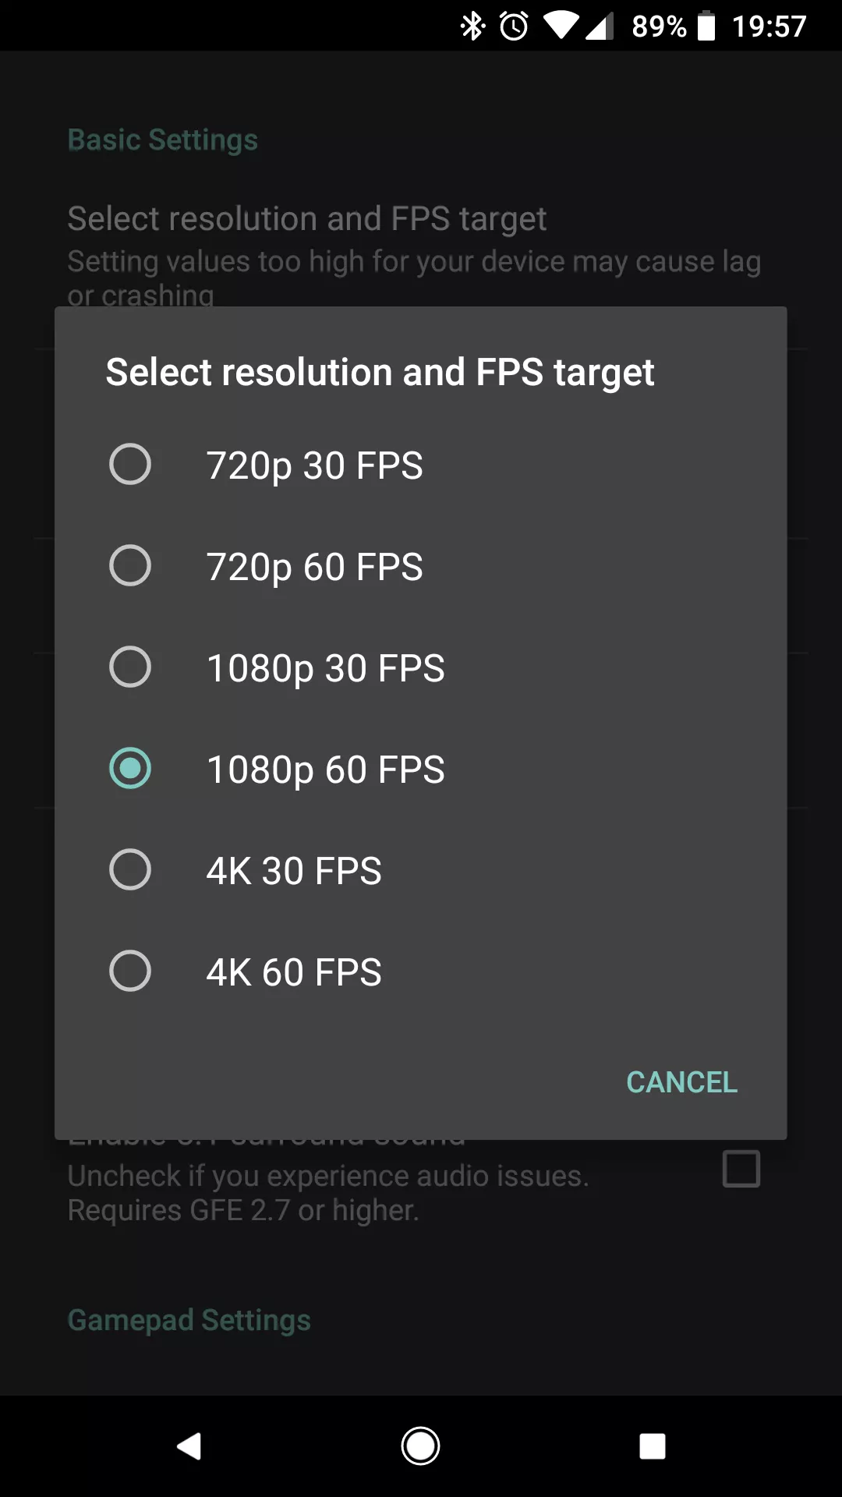842x1497 pixels.
Task: Select the 4K 30 FPS radio button
Action: 130,870
